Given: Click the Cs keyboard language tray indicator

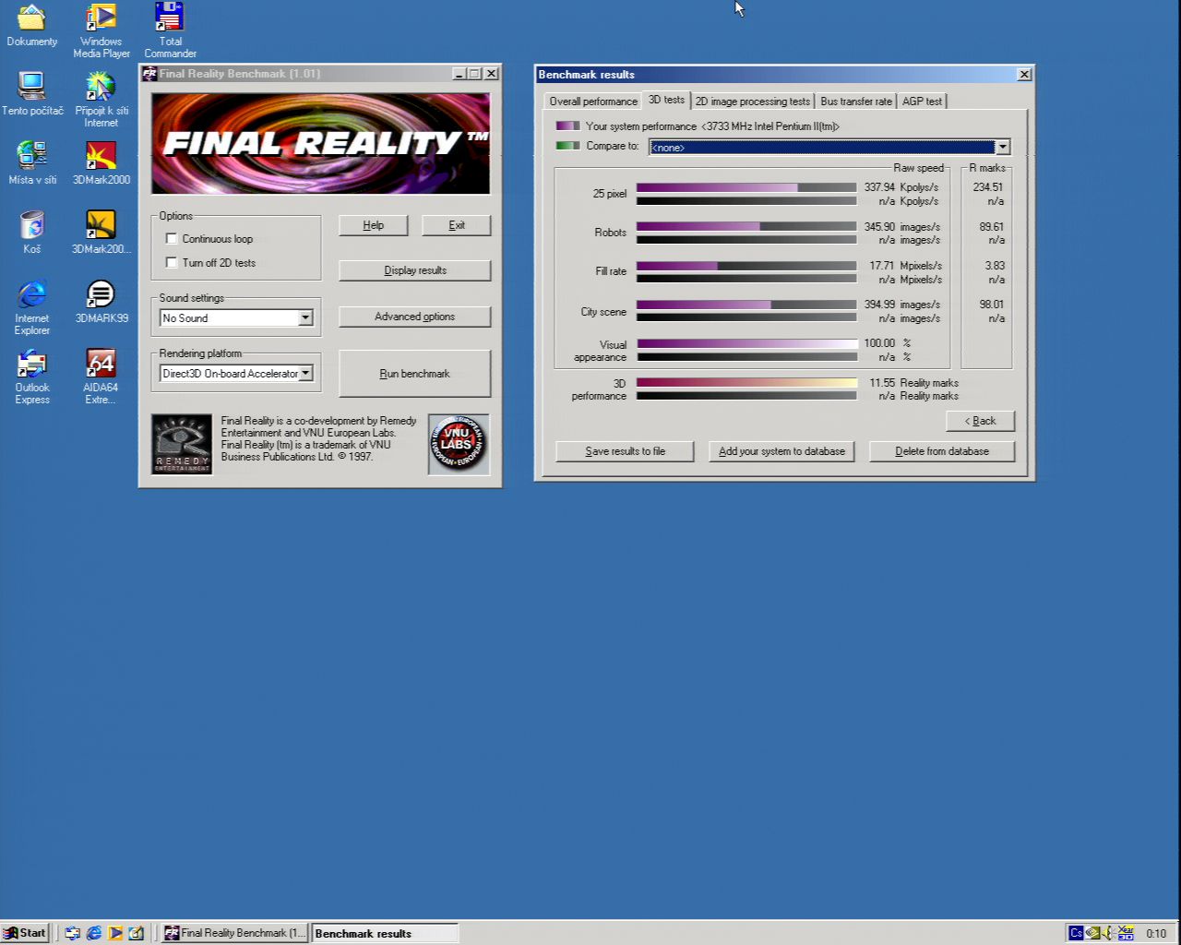Looking at the screenshot, I should [x=1076, y=933].
